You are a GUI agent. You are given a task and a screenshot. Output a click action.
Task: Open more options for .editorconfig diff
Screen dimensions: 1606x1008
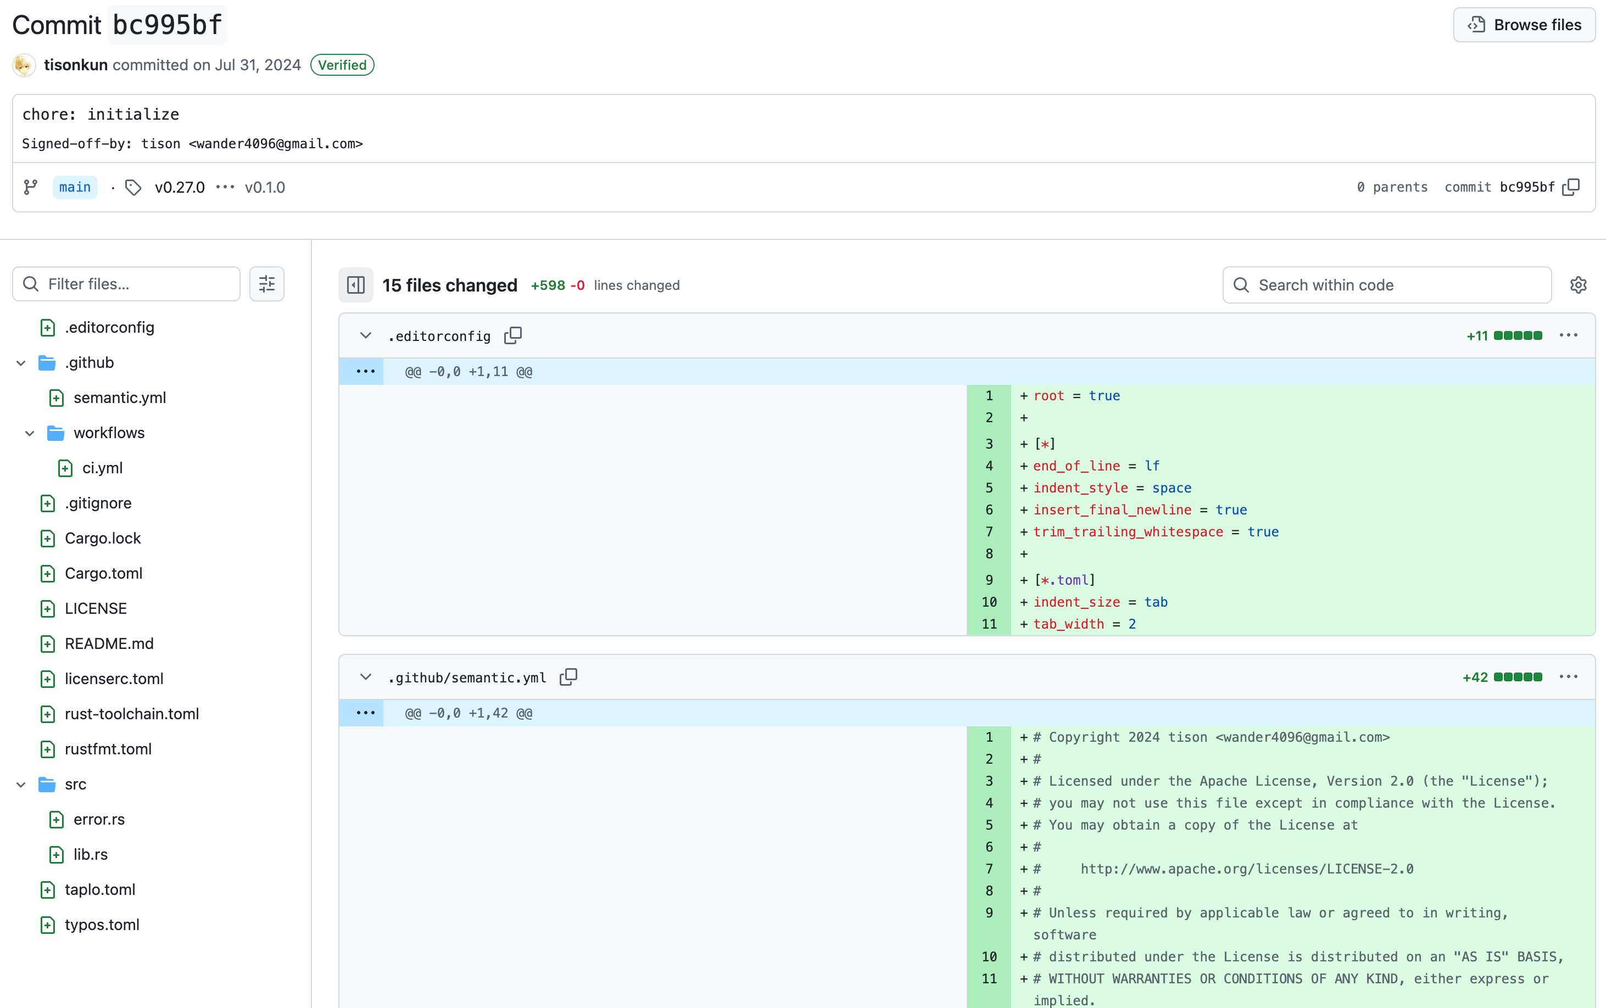coord(1569,335)
